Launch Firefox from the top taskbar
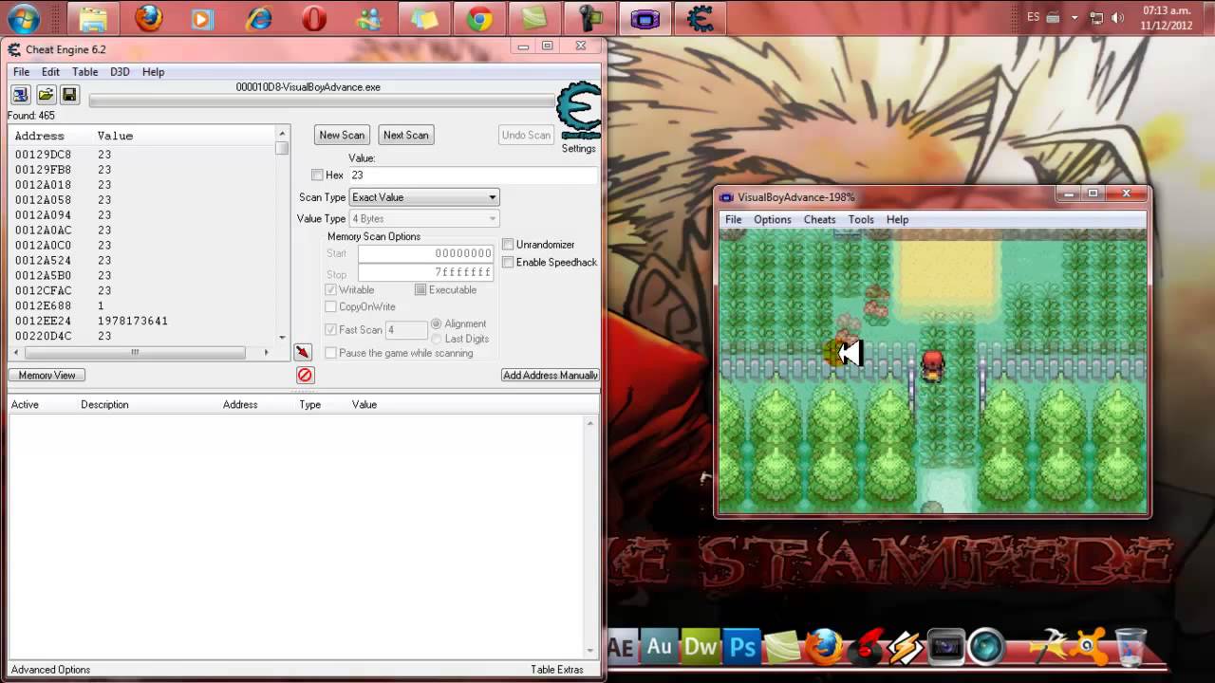 click(x=148, y=18)
